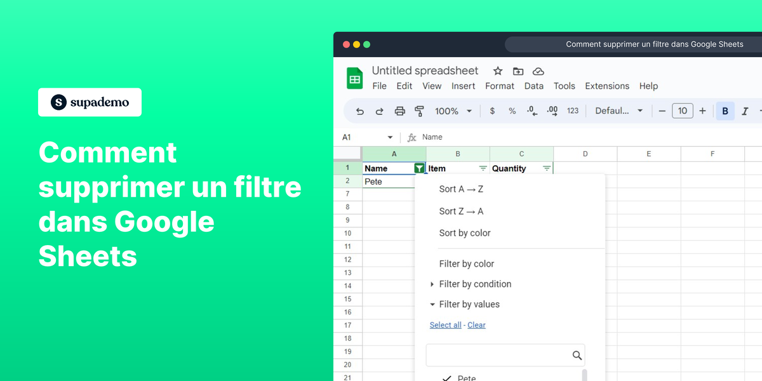The image size is (762, 381).
Task: Click the Google Sheets logo icon
Action: pos(354,78)
